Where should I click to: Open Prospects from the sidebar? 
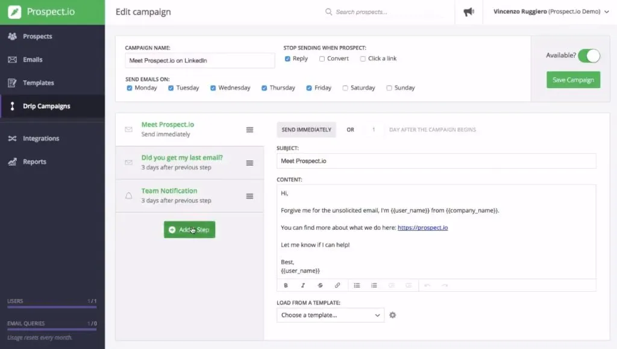[52, 36]
